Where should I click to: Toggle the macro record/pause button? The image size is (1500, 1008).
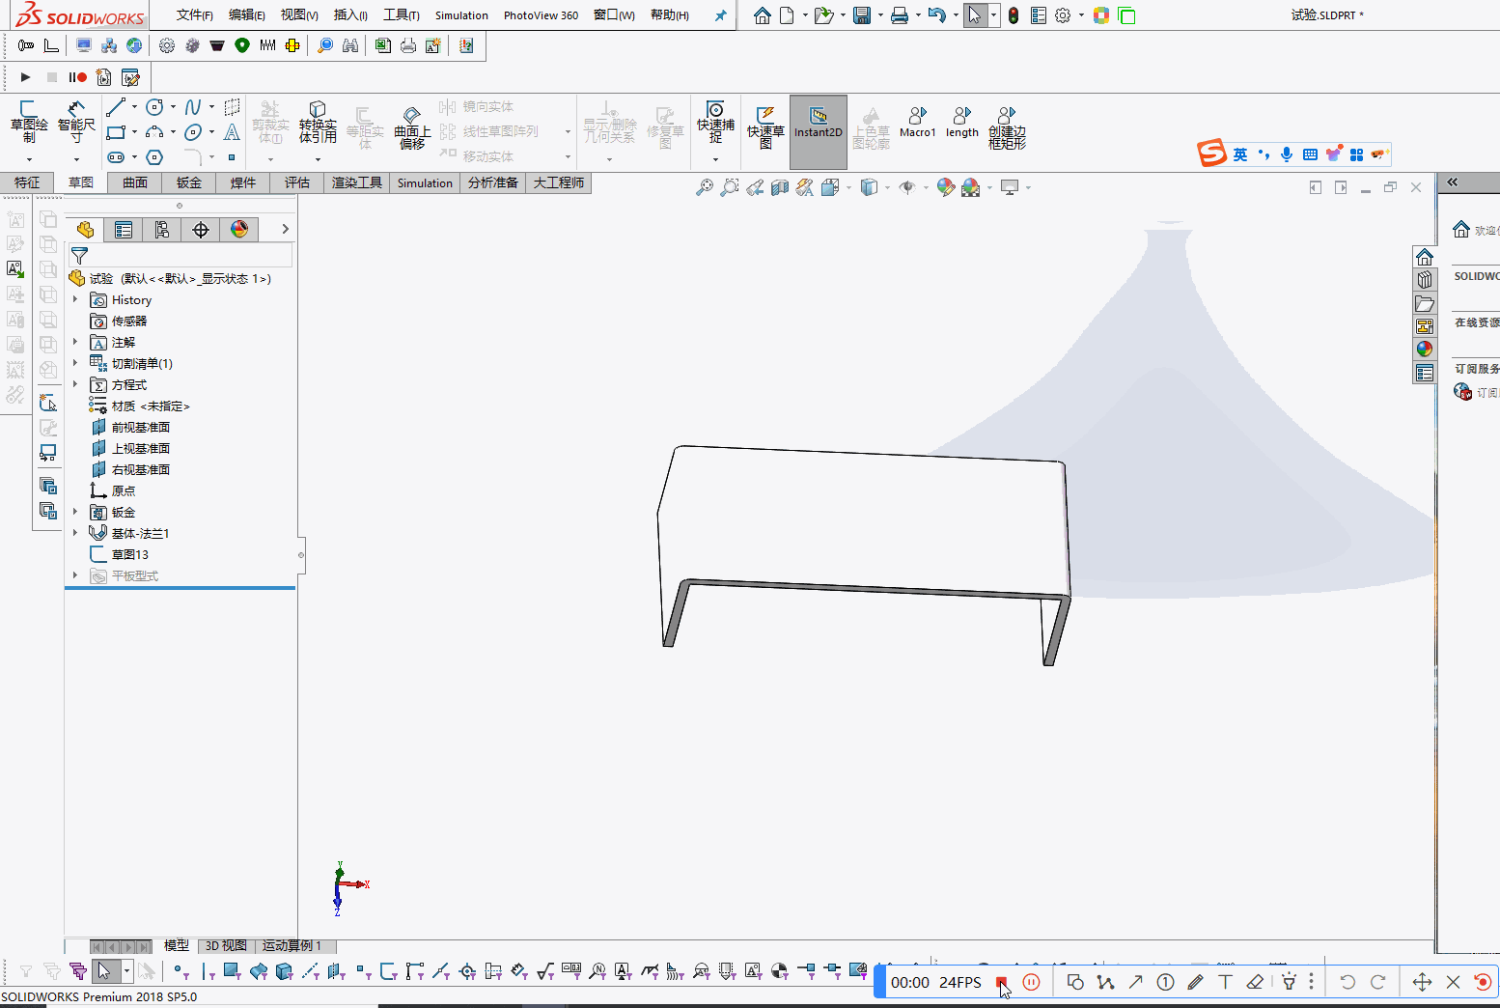(78, 77)
